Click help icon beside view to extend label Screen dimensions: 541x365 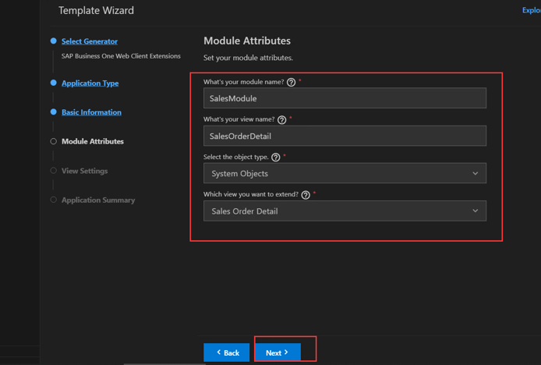click(x=306, y=195)
